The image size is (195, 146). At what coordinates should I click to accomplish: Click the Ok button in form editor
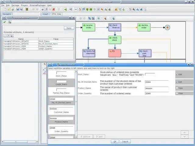115,141
